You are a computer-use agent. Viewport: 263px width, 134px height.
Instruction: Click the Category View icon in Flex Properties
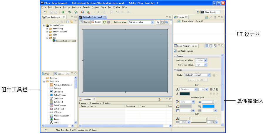[x=211, y=46]
